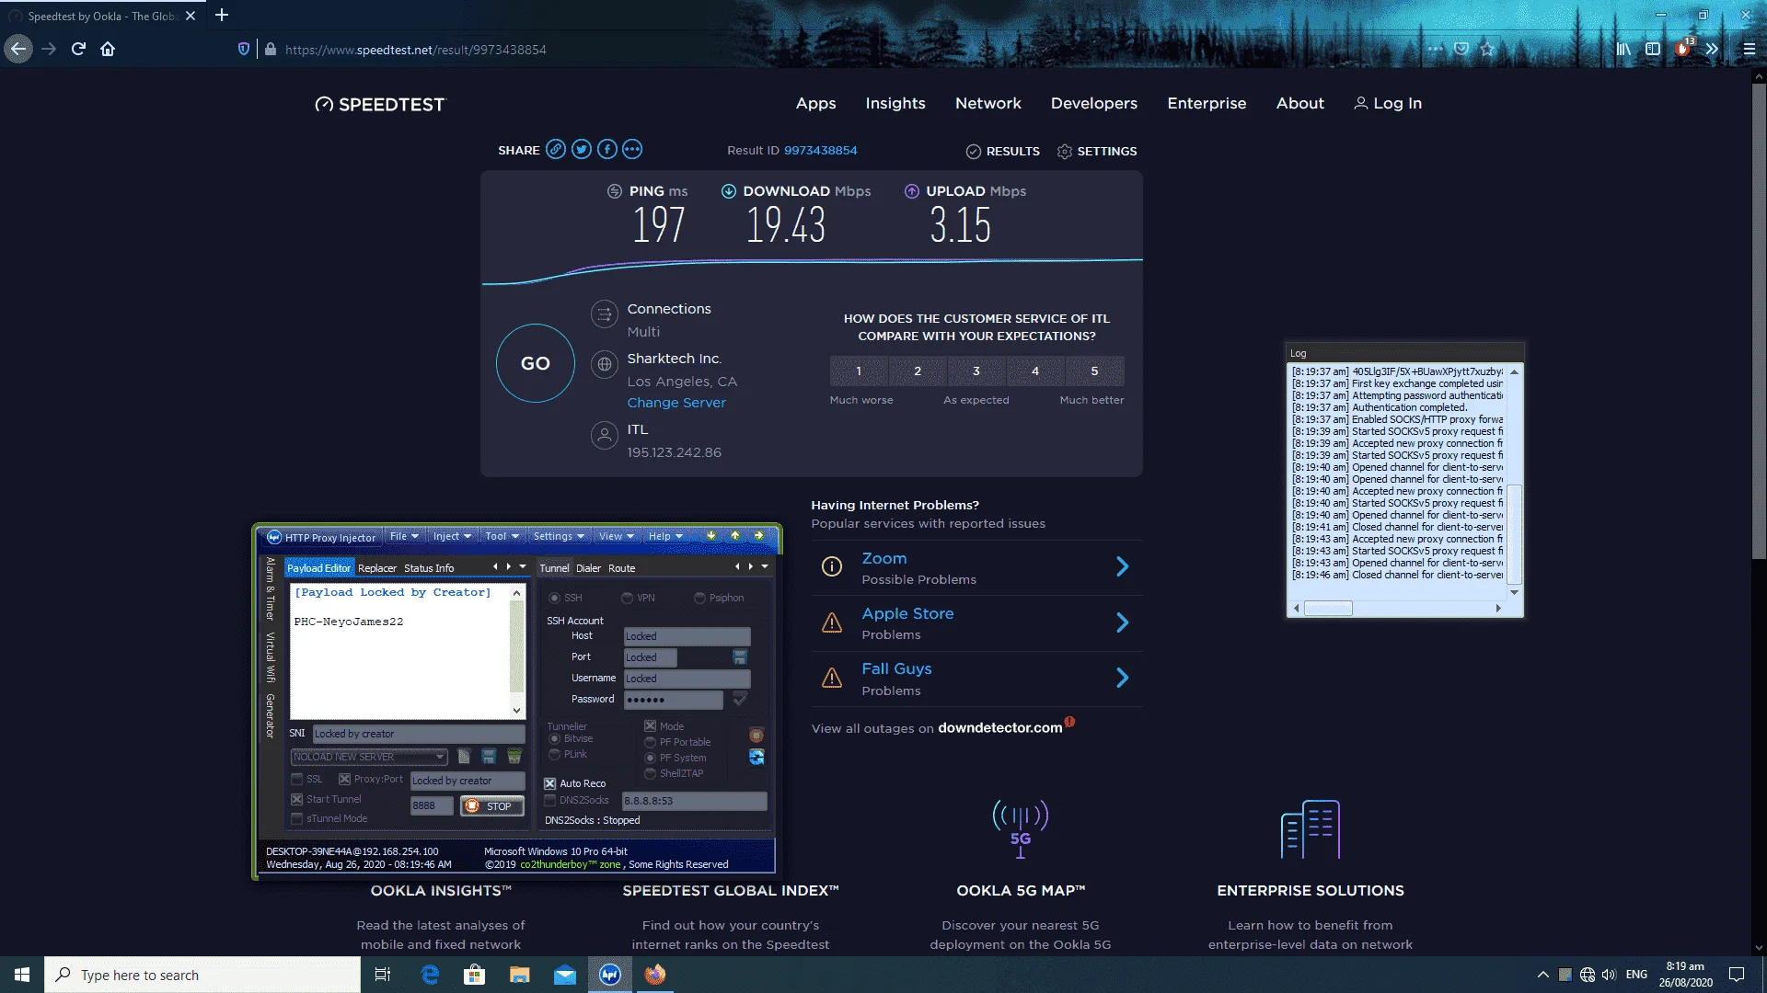This screenshot has height=993, width=1767.
Task: Open the File dropdown menu in Injector
Action: click(404, 536)
